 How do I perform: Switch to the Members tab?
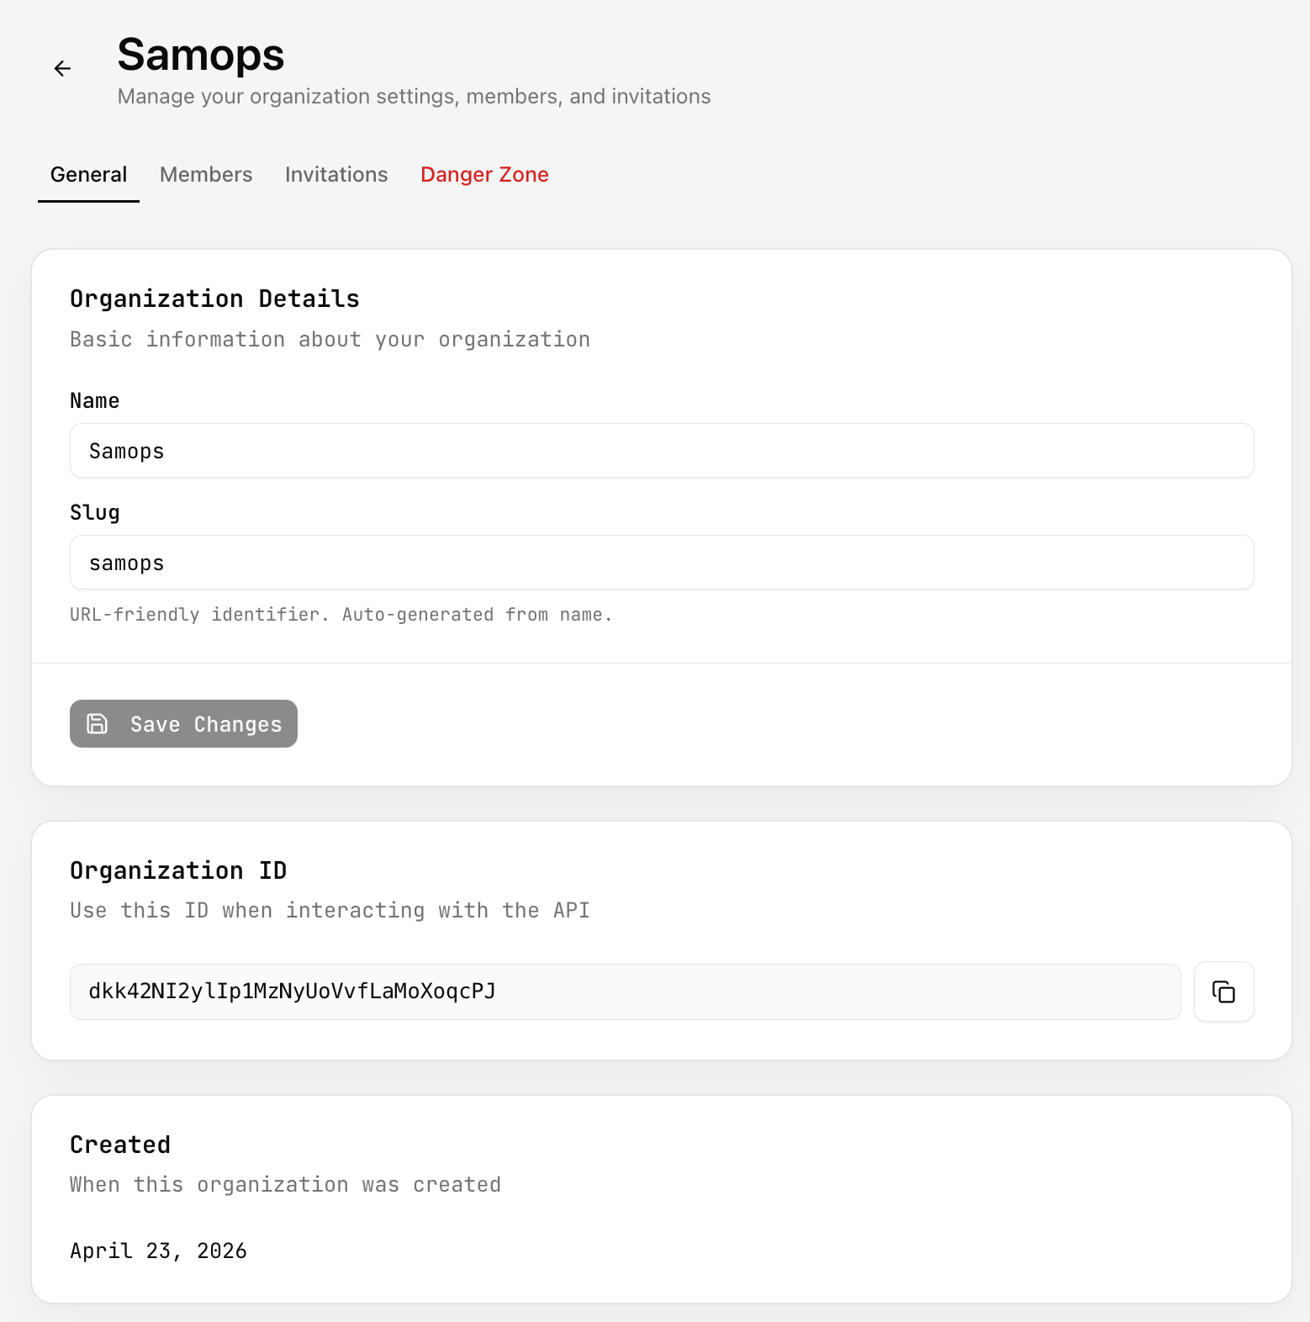tap(205, 174)
